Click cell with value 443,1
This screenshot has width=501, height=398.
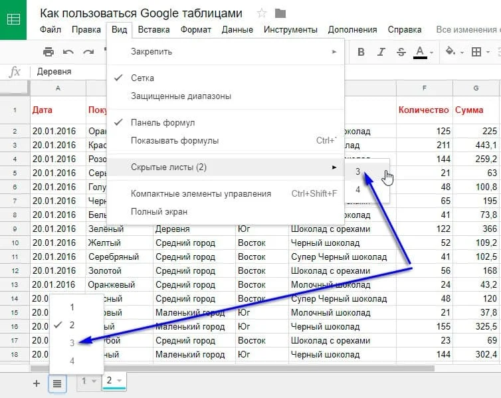[476, 145]
